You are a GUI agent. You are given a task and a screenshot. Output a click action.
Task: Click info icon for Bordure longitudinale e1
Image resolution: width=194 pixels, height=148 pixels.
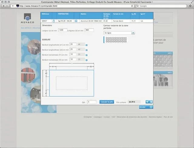pos(86,45)
